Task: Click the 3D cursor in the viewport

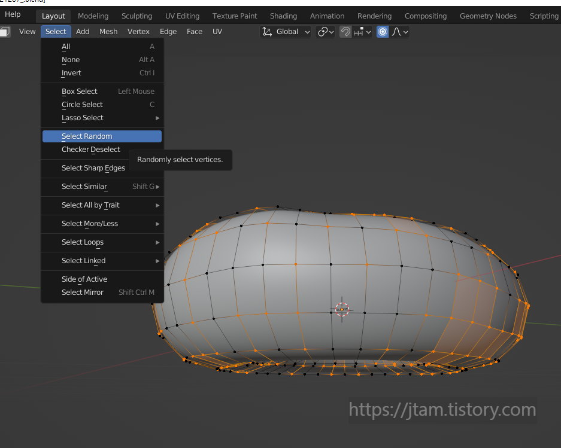Action: click(x=342, y=310)
